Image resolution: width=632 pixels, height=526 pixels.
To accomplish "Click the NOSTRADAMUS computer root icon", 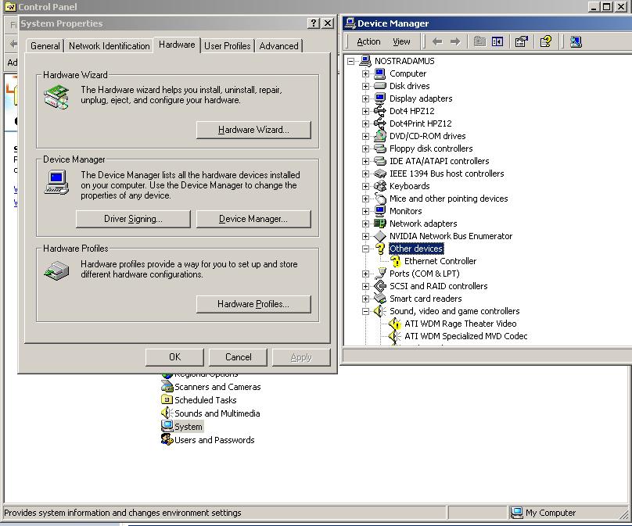I will point(365,61).
